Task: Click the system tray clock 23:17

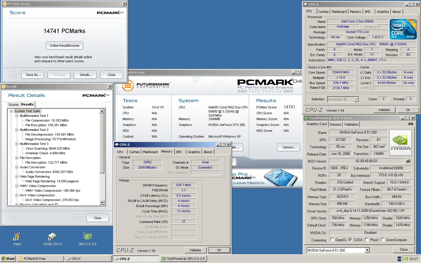Action: (x=414, y=259)
